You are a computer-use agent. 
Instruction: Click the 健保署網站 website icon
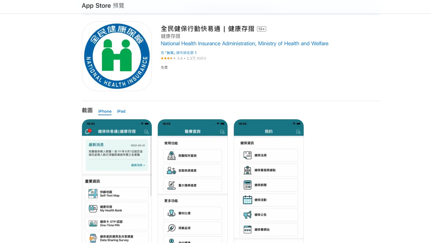coord(248,229)
